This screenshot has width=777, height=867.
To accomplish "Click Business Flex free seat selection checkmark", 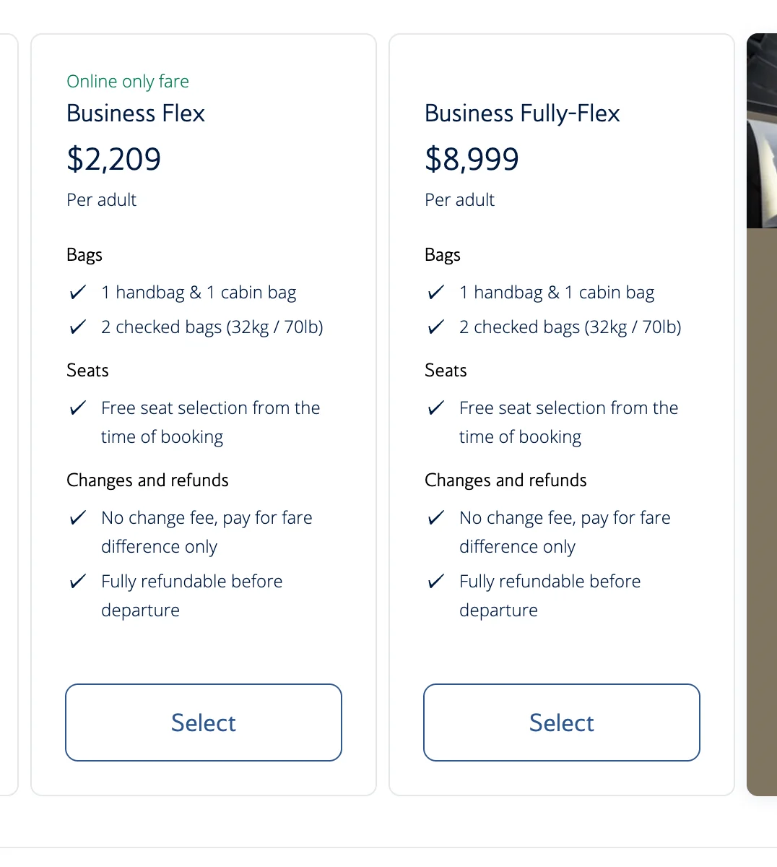I will 78,408.
